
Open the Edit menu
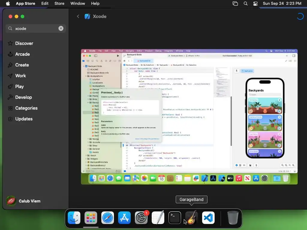(x=45, y=4)
